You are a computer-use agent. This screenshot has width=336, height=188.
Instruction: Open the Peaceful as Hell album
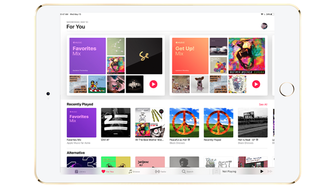coord(184,123)
